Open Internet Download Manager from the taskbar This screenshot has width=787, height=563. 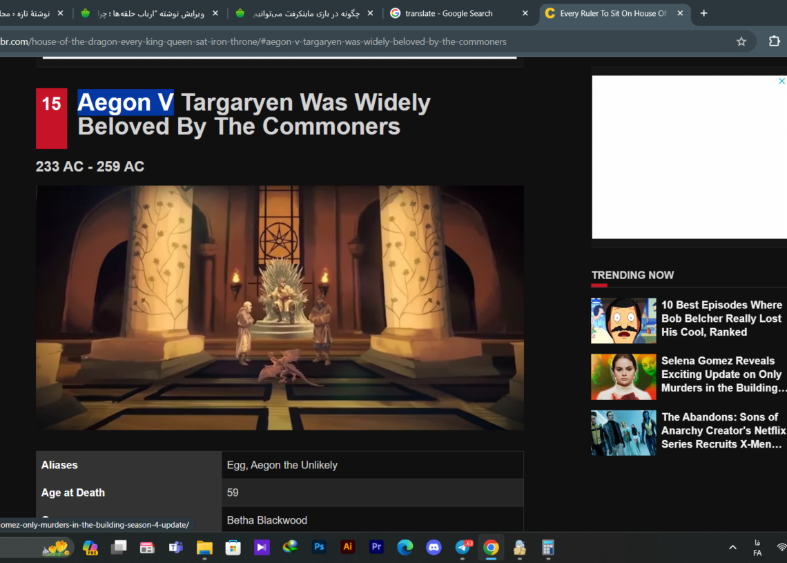tap(290, 546)
